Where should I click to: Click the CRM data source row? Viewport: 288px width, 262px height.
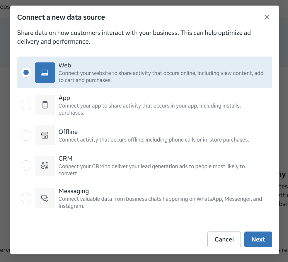pyautogui.click(x=145, y=165)
